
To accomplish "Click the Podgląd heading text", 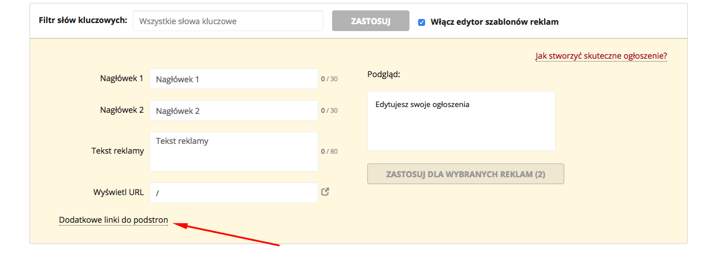I will click(x=383, y=74).
